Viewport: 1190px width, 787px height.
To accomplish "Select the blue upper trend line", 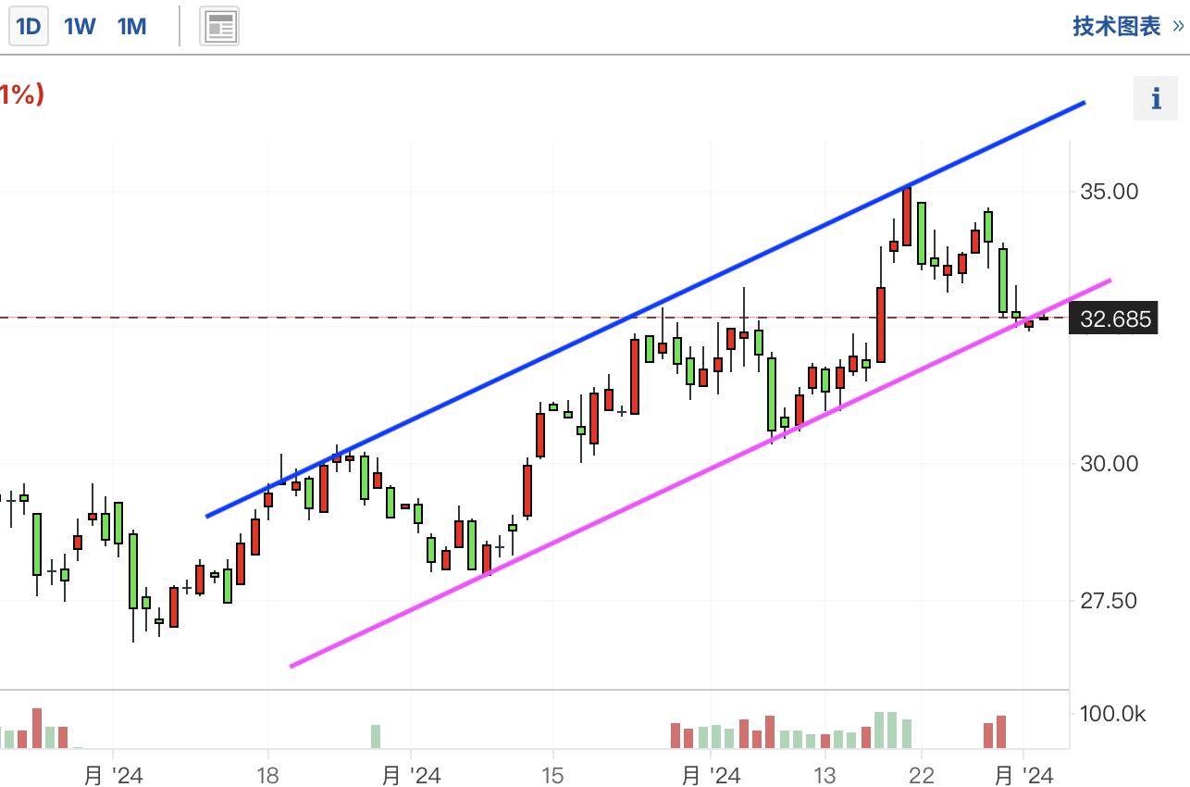I will 645,309.
